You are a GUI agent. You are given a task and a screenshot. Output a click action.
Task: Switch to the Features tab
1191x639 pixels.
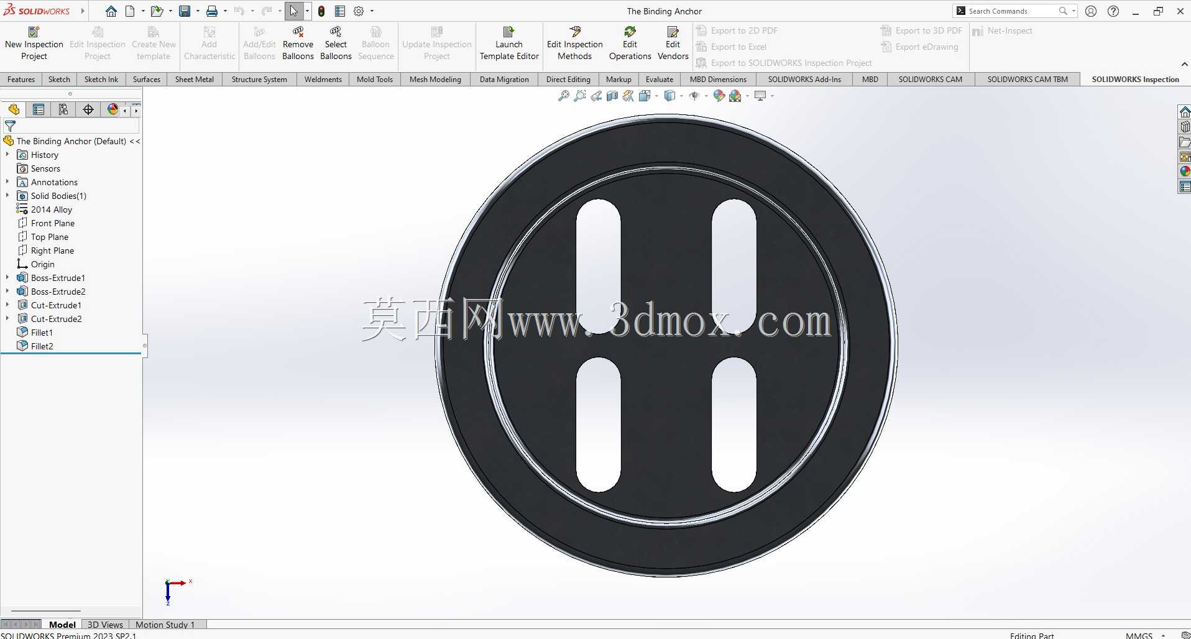coord(21,79)
